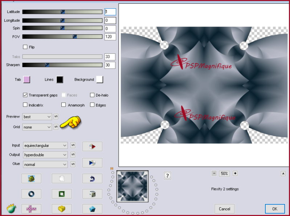Open the Grid dropdown set to none
290x216 pixels.
coord(37,127)
